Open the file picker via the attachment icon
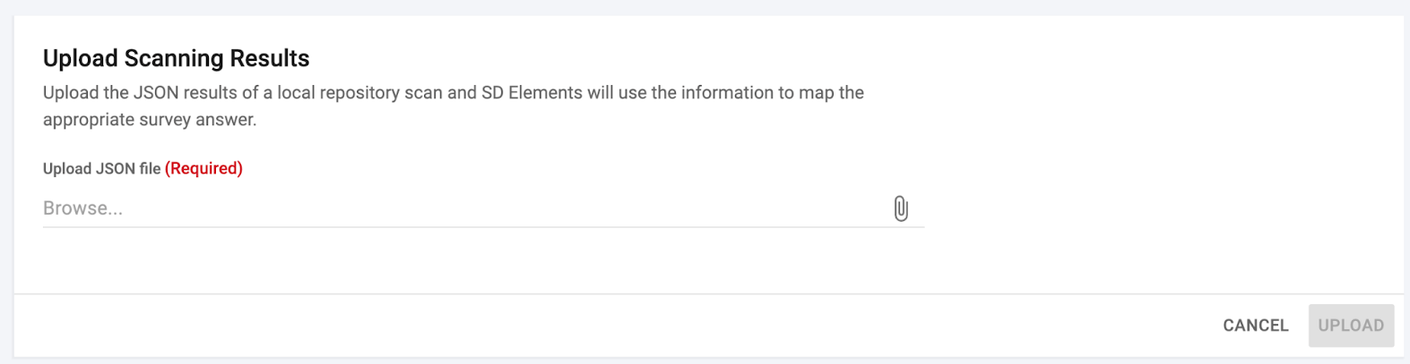Viewport: 1410px width, 364px height. (901, 208)
